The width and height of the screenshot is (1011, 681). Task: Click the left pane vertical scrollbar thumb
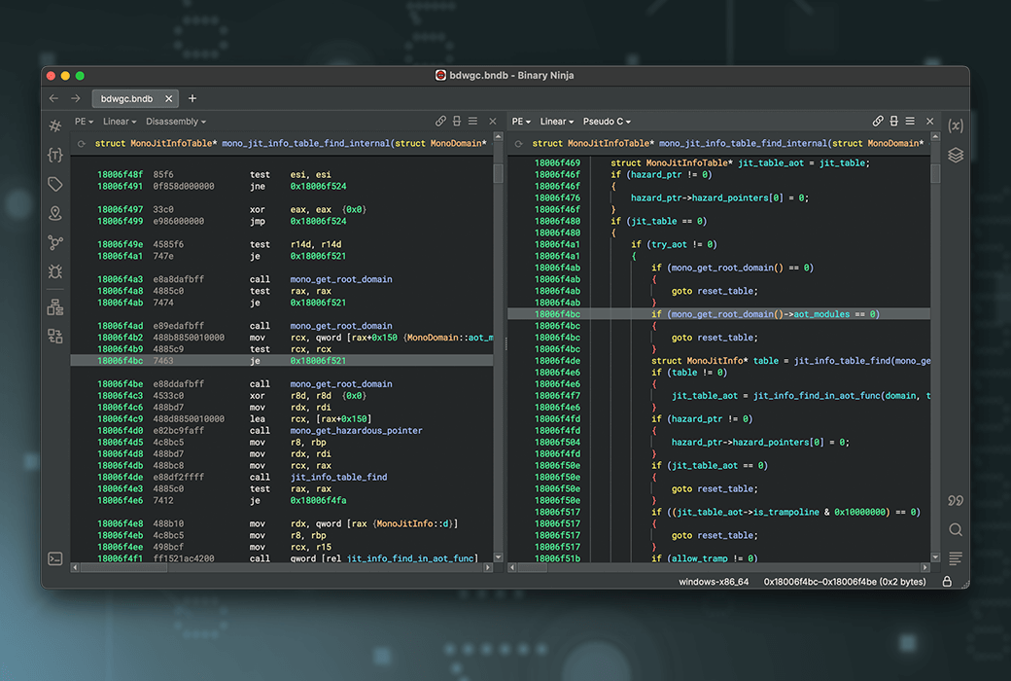(x=499, y=173)
